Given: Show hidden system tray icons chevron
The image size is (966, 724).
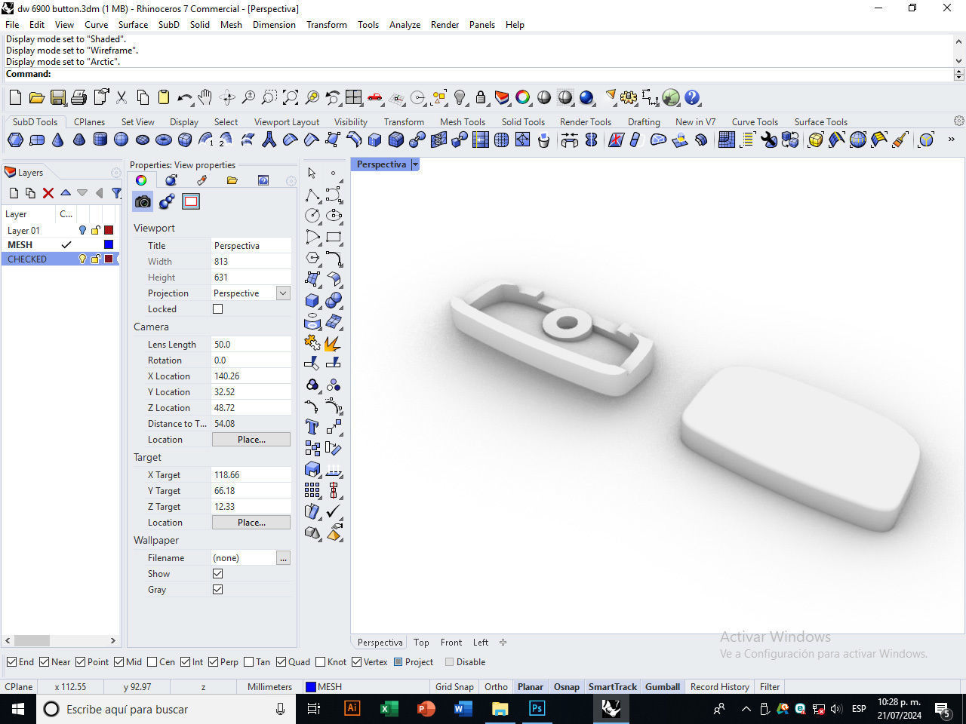Looking at the screenshot, I should pos(746,709).
